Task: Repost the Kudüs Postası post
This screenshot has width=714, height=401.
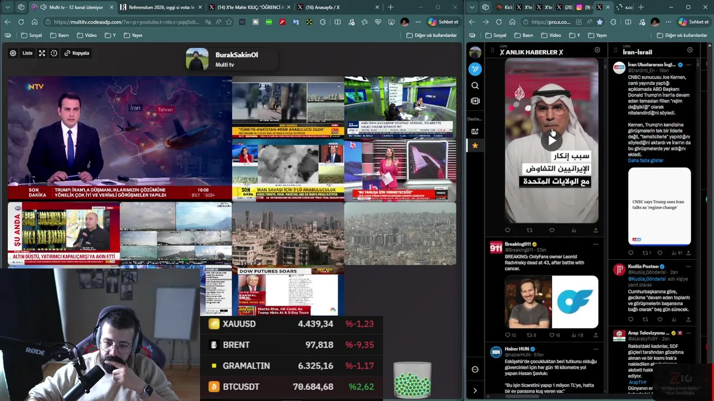Action: click(645, 320)
